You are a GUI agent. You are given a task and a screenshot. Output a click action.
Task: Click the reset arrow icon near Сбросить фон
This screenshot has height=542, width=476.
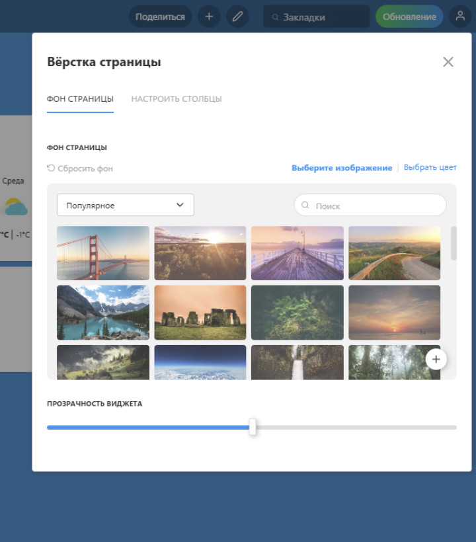(51, 169)
